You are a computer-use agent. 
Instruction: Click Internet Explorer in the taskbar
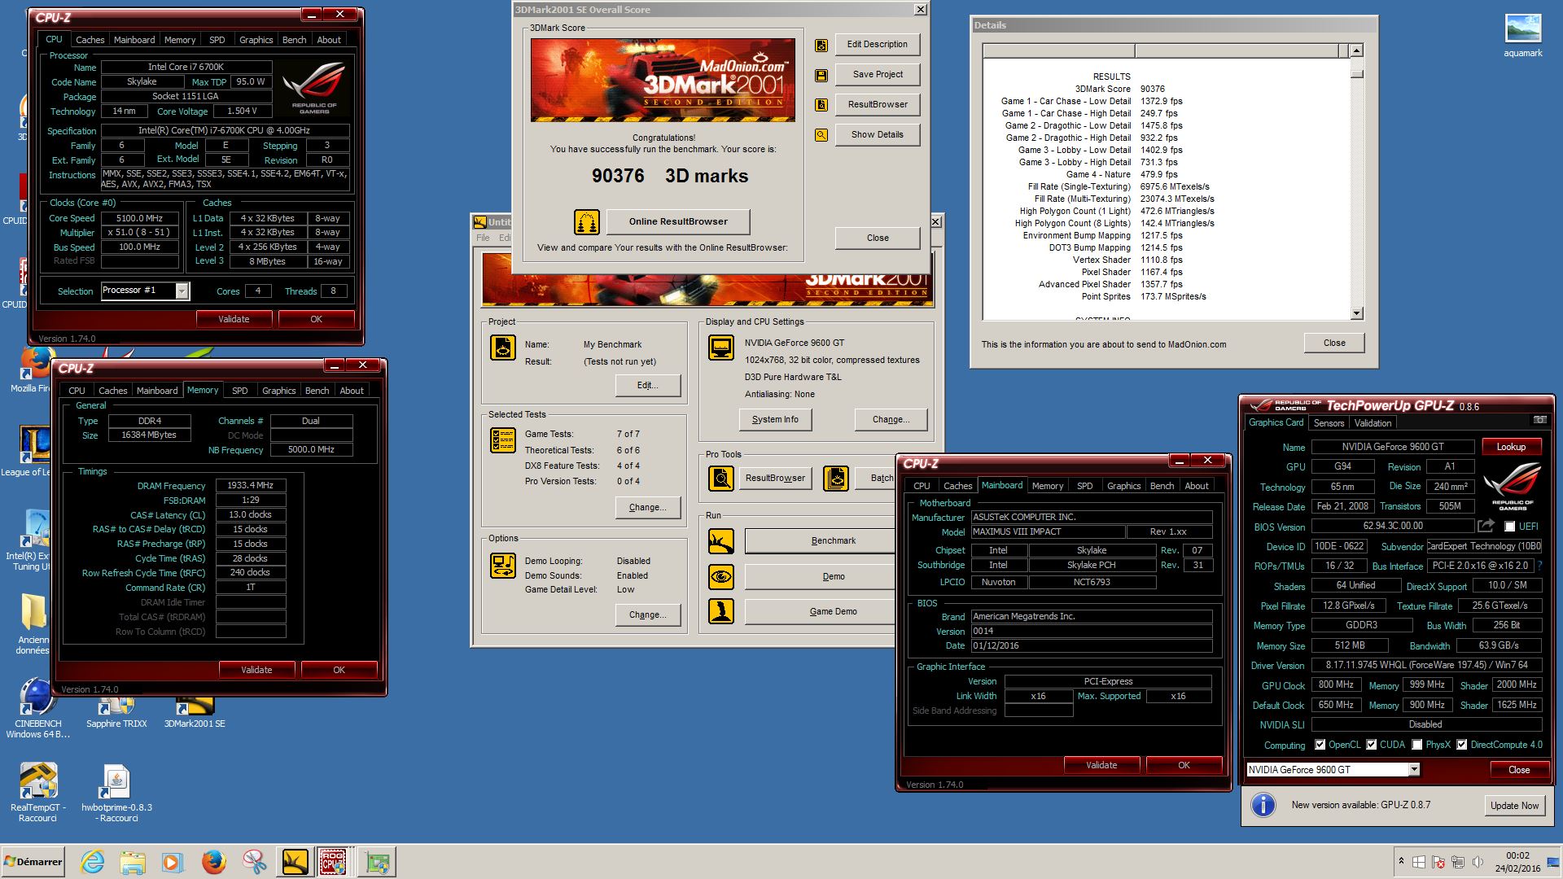click(93, 862)
